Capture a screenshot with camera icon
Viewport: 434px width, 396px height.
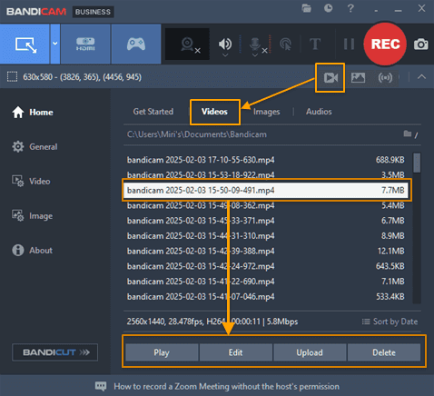pyautogui.click(x=421, y=45)
